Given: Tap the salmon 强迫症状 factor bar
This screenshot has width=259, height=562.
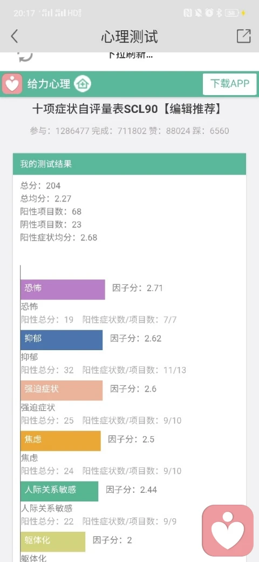Looking at the screenshot, I should (62, 390).
